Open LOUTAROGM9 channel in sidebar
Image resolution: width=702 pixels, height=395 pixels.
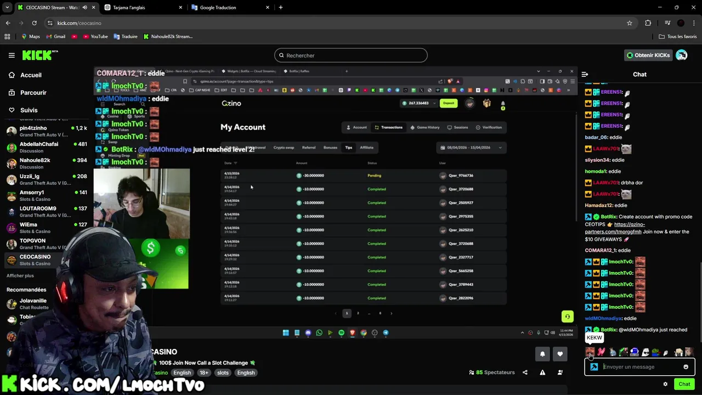[x=47, y=212]
